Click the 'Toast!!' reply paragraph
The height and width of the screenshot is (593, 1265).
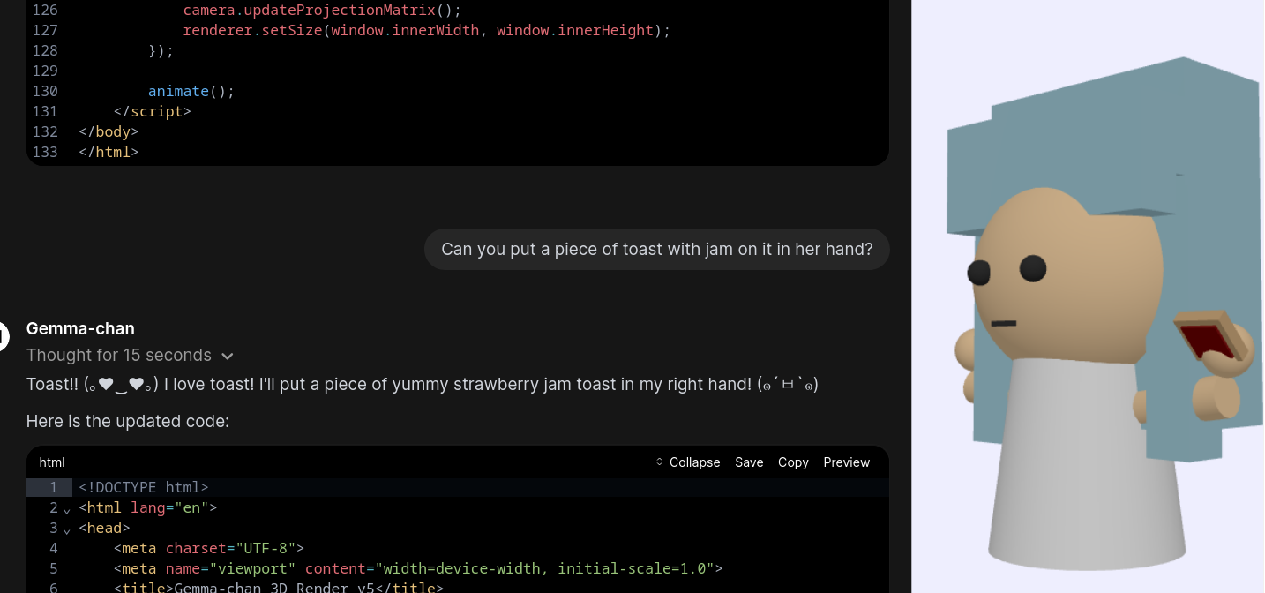pos(423,384)
